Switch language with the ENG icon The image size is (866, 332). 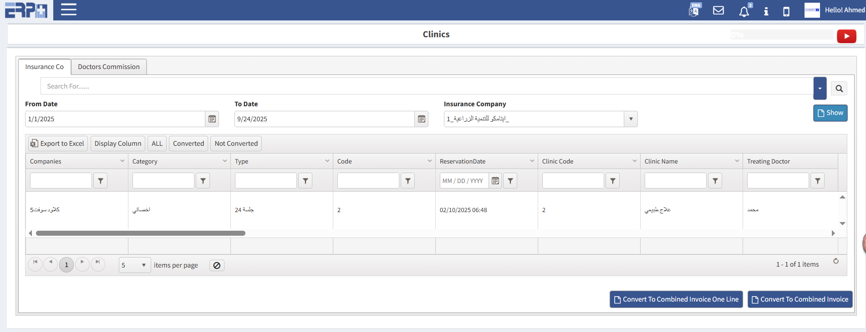pyautogui.click(x=694, y=10)
